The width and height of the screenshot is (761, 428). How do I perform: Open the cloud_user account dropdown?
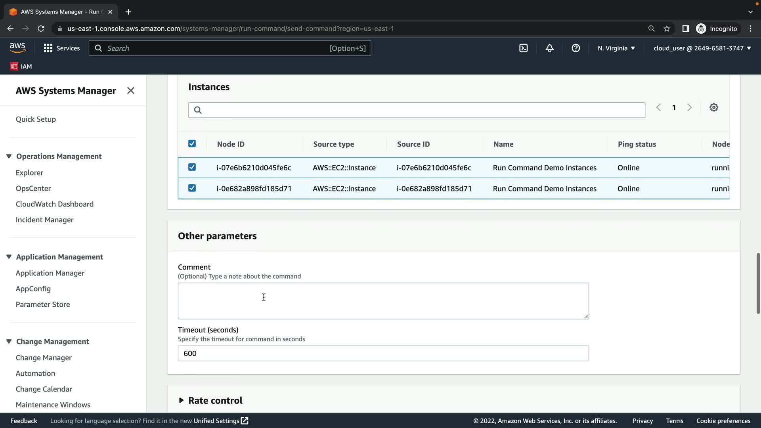pos(702,48)
